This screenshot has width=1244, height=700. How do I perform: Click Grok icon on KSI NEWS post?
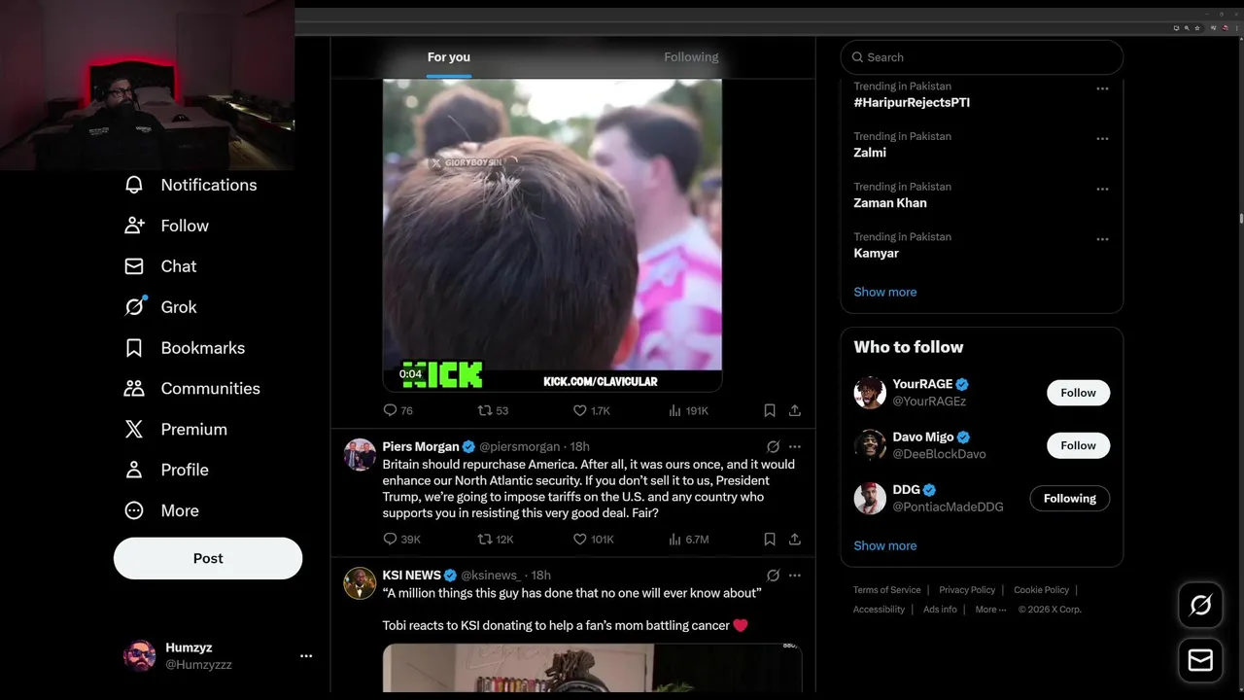(x=773, y=576)
